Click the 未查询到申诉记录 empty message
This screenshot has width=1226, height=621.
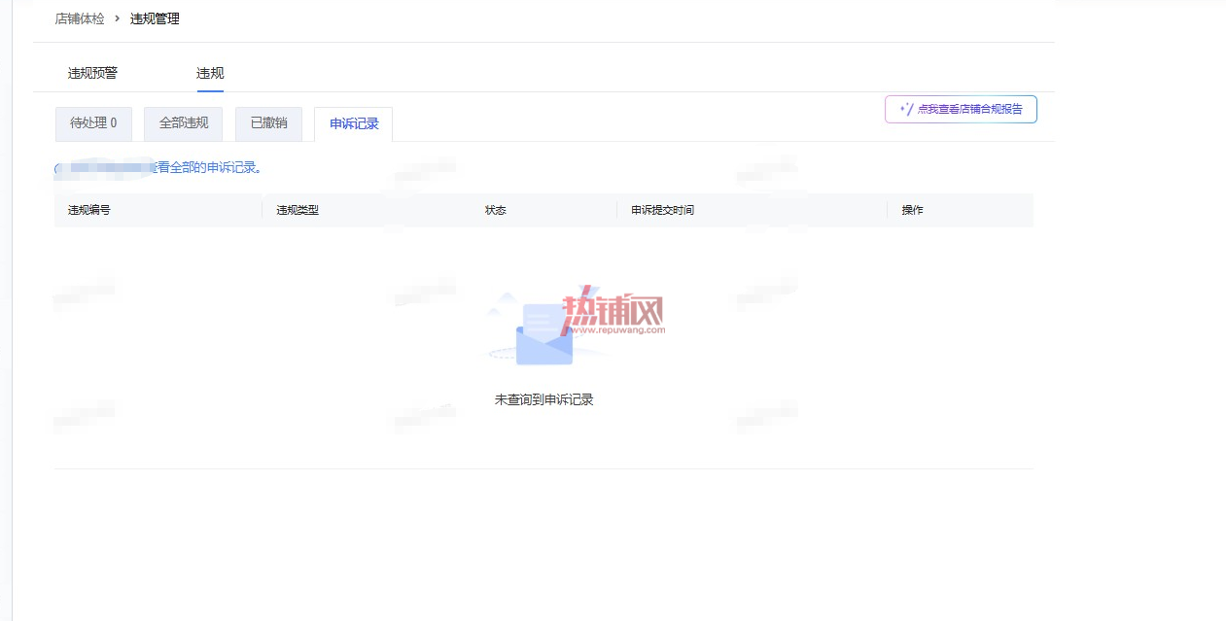coord(543,399)
